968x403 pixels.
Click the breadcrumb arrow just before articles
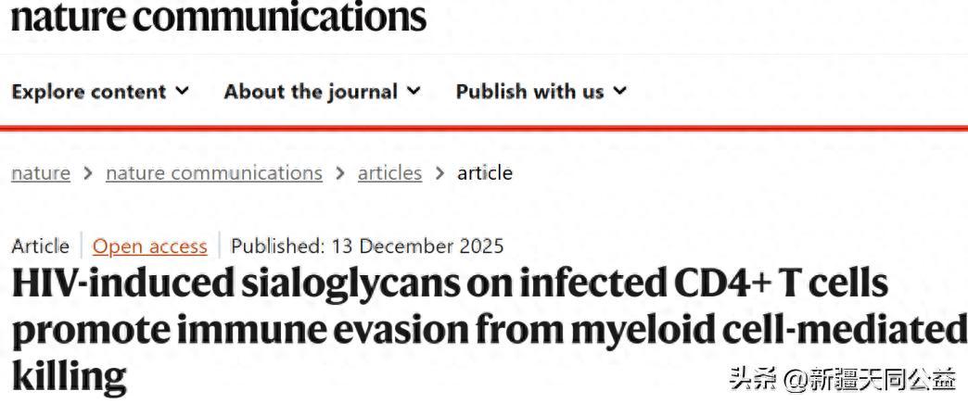pyautogui.click(x=340, y=173)
